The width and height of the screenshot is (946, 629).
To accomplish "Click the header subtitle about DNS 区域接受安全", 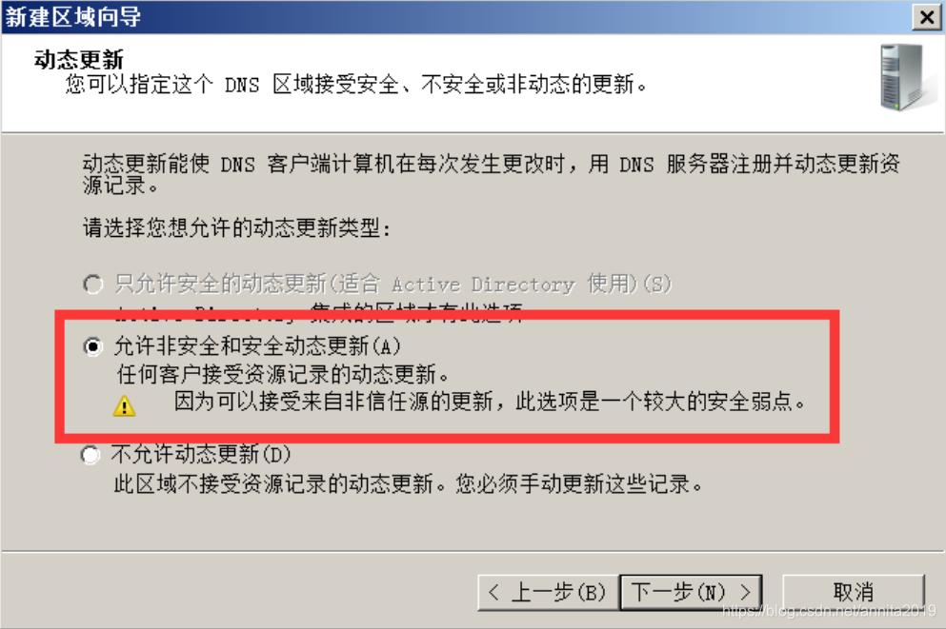I will (x=356, y=85).
